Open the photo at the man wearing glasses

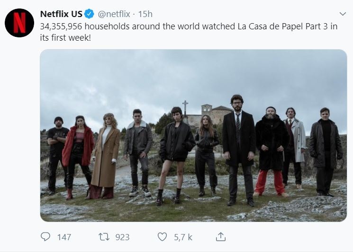pos(239,150)
